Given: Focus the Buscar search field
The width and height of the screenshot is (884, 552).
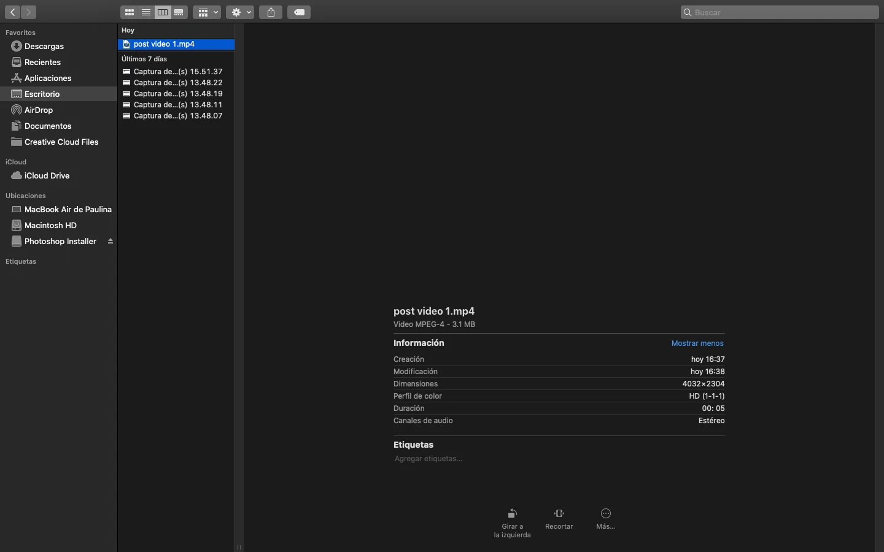Looking at the screenshot, I should pyautogui.click(x=780, y=12).
